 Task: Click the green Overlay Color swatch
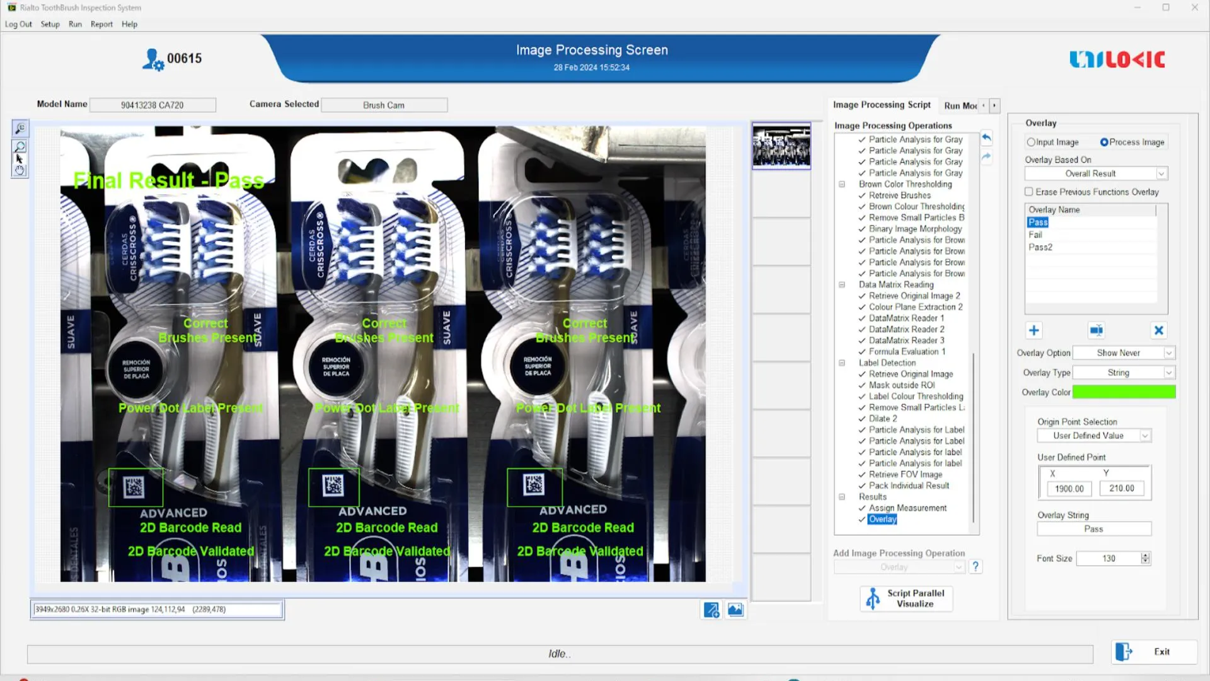1124,392
